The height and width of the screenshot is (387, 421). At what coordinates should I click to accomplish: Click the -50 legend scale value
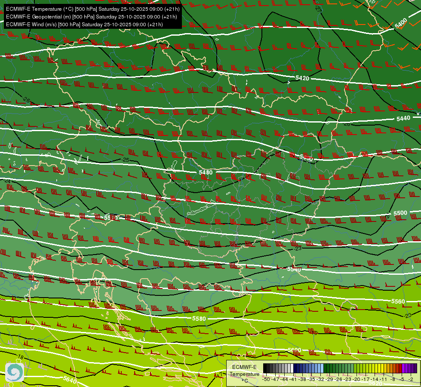tap(266, 380)
